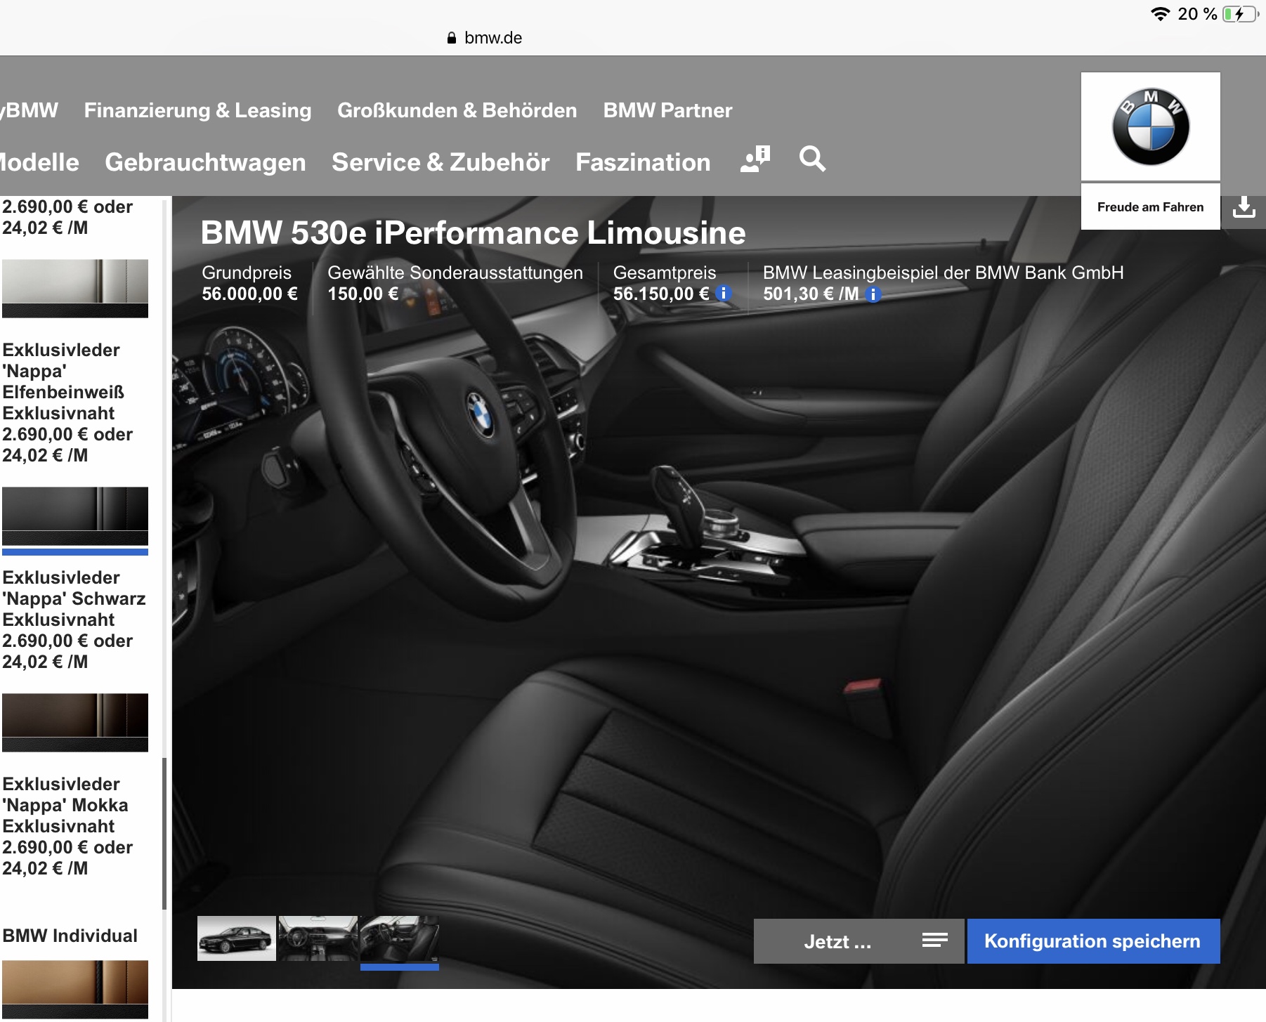Tap the Wi-Fi status icon
This screenshot has height=1022, width=1266.
pos(1160,14)
